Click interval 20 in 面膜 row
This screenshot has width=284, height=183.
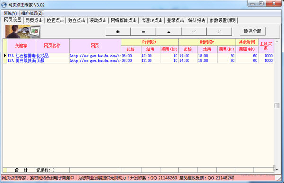click(x=227, y=61)
